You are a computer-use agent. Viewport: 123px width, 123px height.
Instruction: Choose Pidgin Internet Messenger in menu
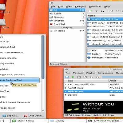[x=20, y=102]
